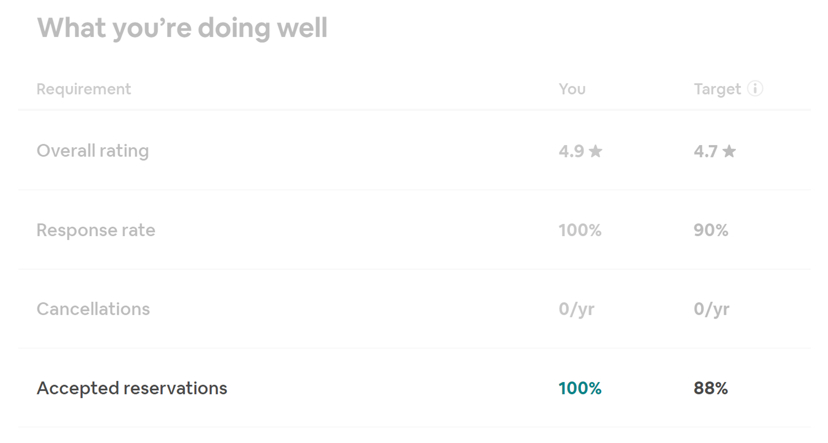Click the star icon beside 4.9 rating
The width and height of the screenshot is (828, 443).
coord(595,151)
